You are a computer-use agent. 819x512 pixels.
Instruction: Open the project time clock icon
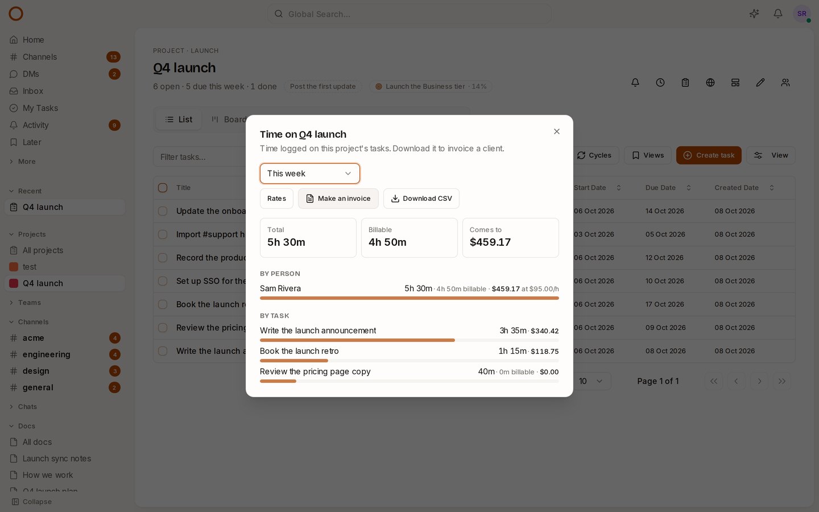pyautogui.click(x=660, y=82)
